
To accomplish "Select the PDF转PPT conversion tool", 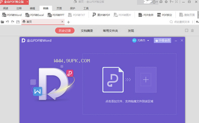I will (x=56, y=15).
